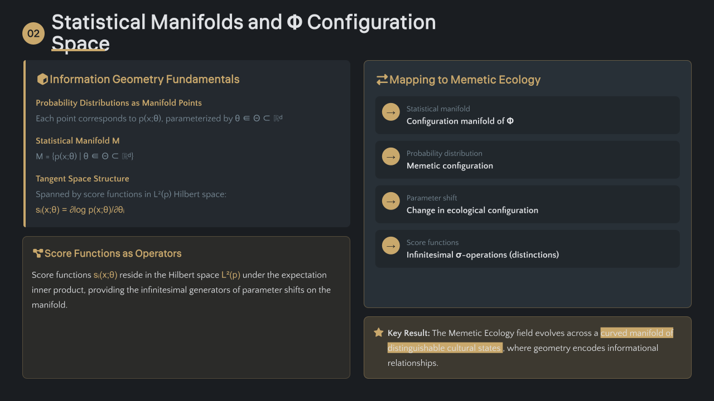Click the arrow icon beside Statistical manifold
The height and width of the screenshot is (401, 714).
tap(391, 112)
